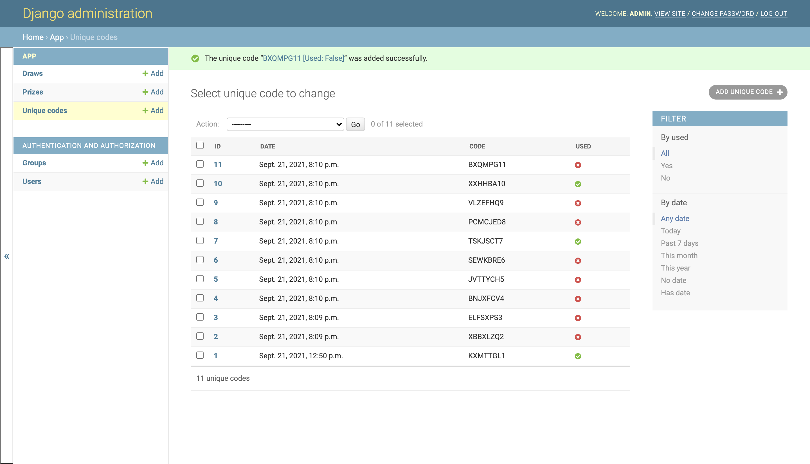Open the Action dropdown menu
The width and height of the screenshot is (810, 464).
[x=285, y=124]
